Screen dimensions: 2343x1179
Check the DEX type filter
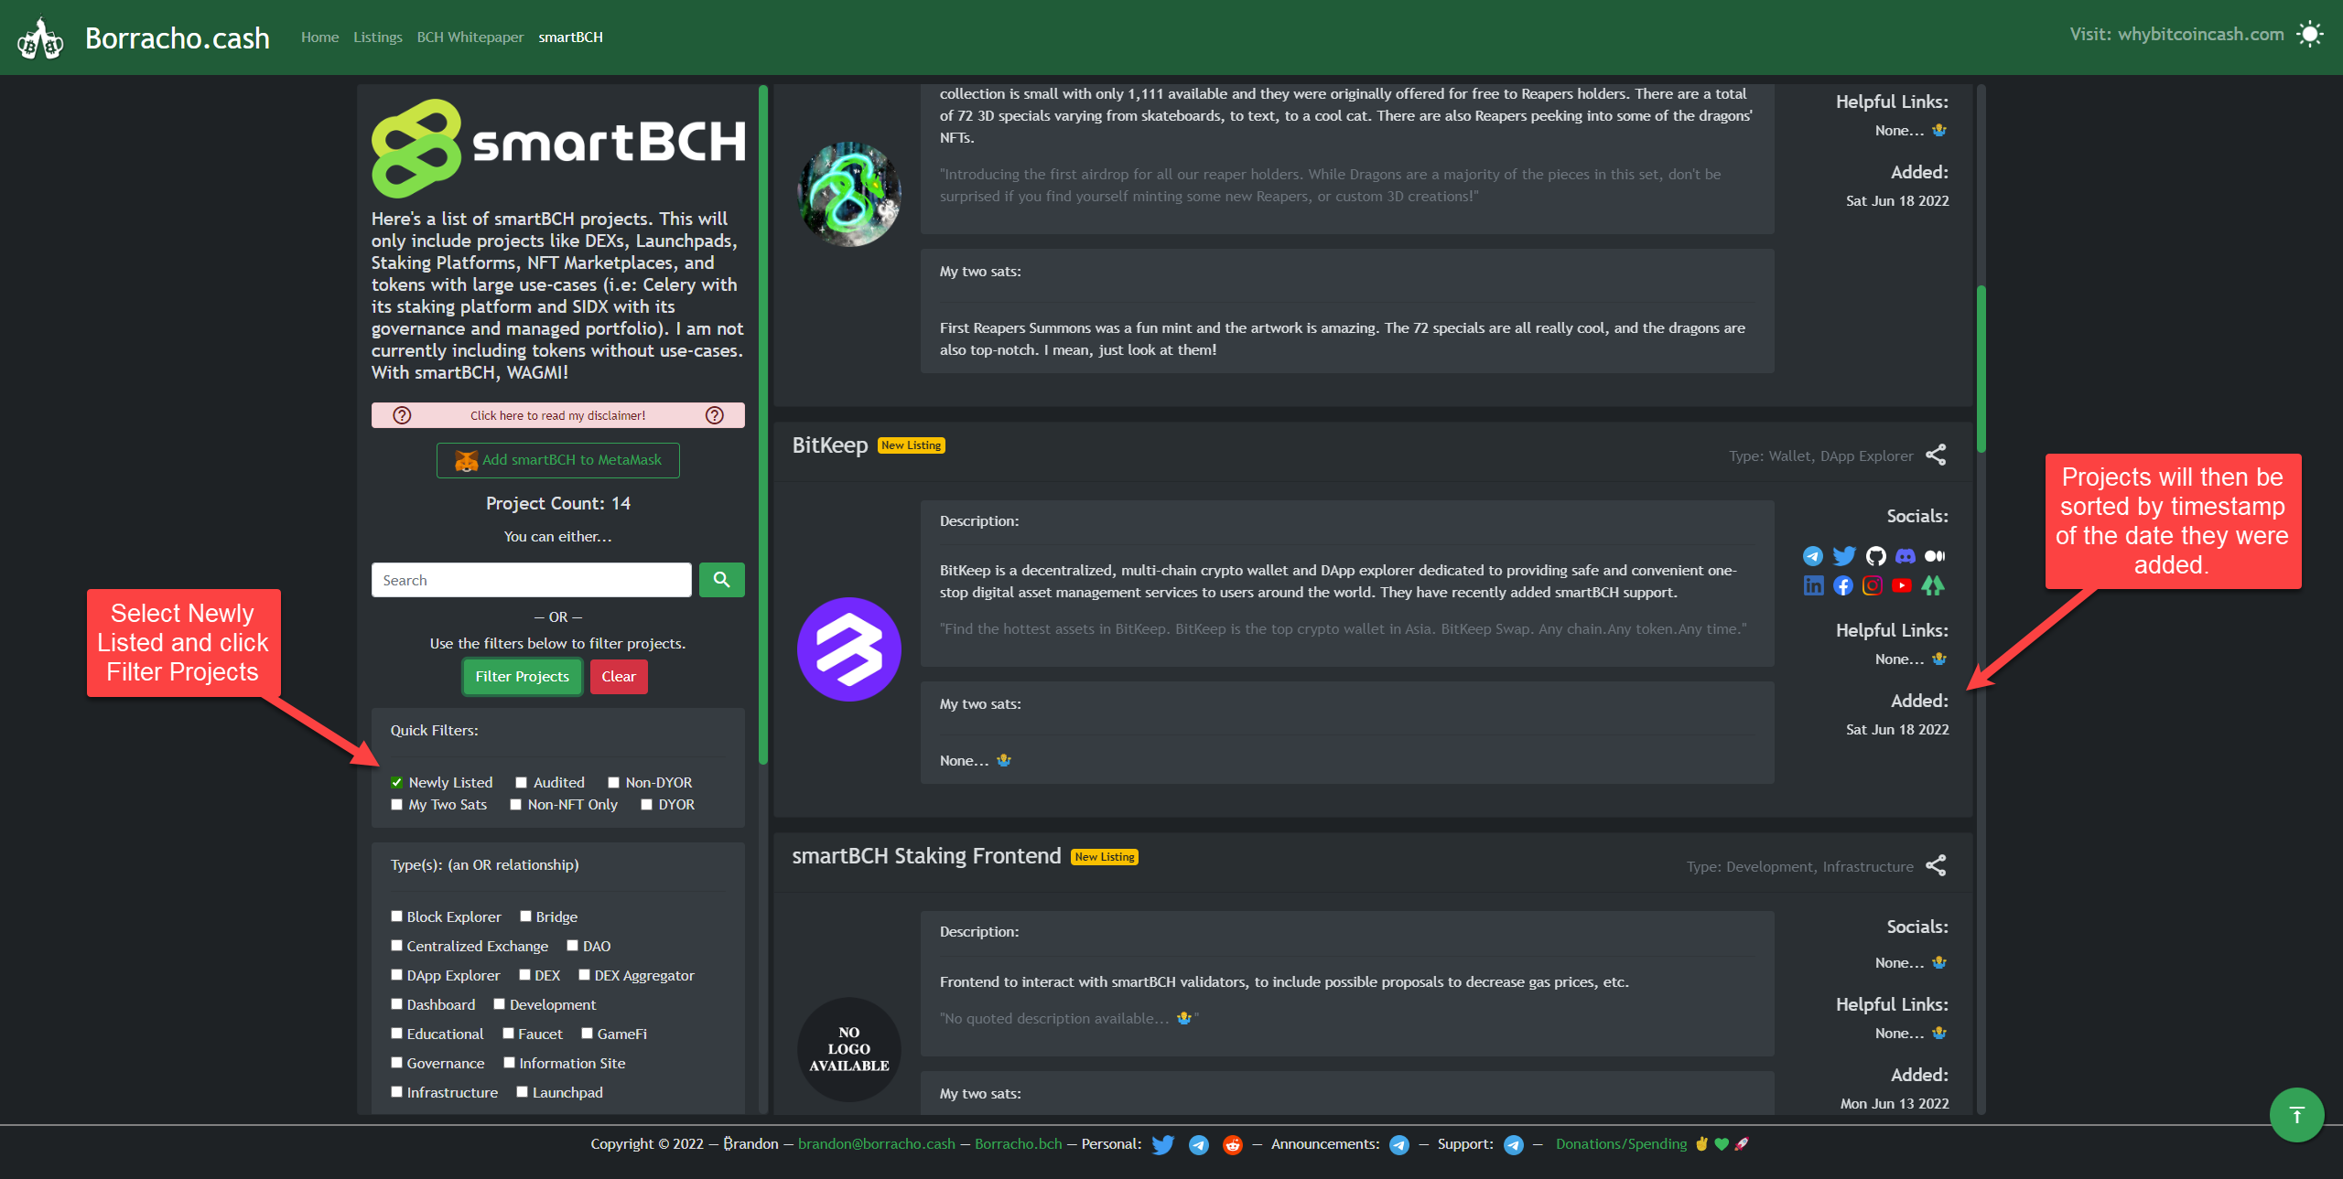coord(524,975)
